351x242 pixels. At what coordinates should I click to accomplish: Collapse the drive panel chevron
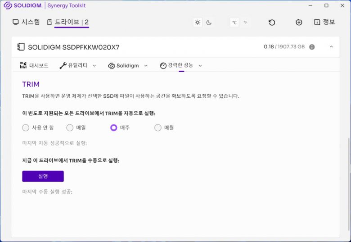(331, 46)
